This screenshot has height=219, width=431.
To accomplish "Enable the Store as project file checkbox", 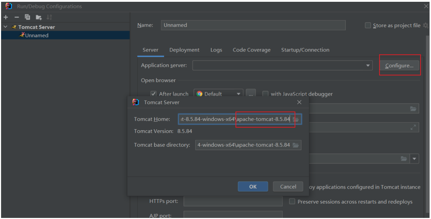I will point(368,25).
